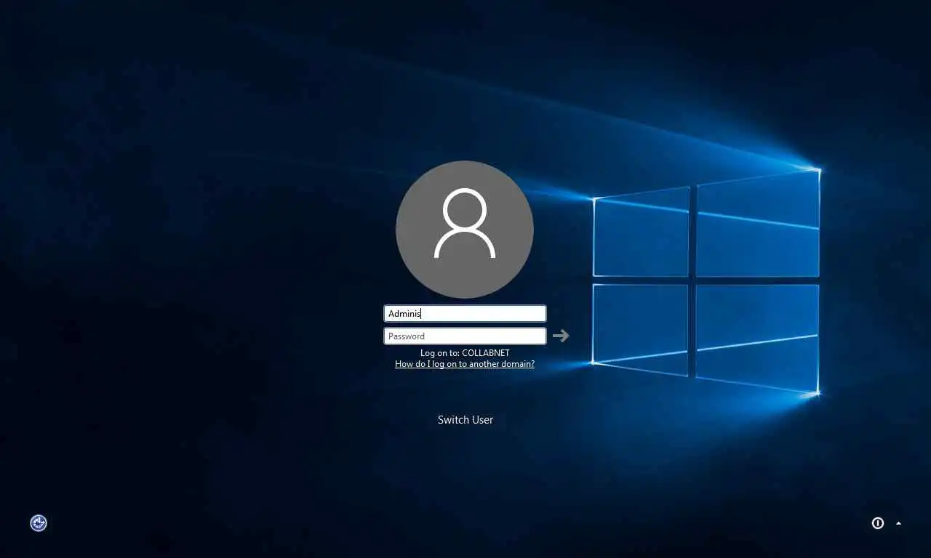This screenshot has height=558, width=931.
Task: Click the user avatar picture
Action: click(x=465, y=230)
